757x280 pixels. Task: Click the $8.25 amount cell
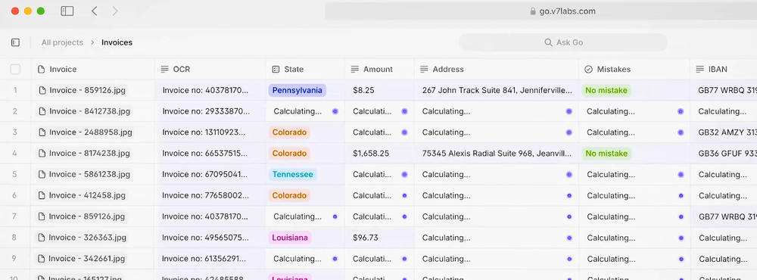point(379,90)
